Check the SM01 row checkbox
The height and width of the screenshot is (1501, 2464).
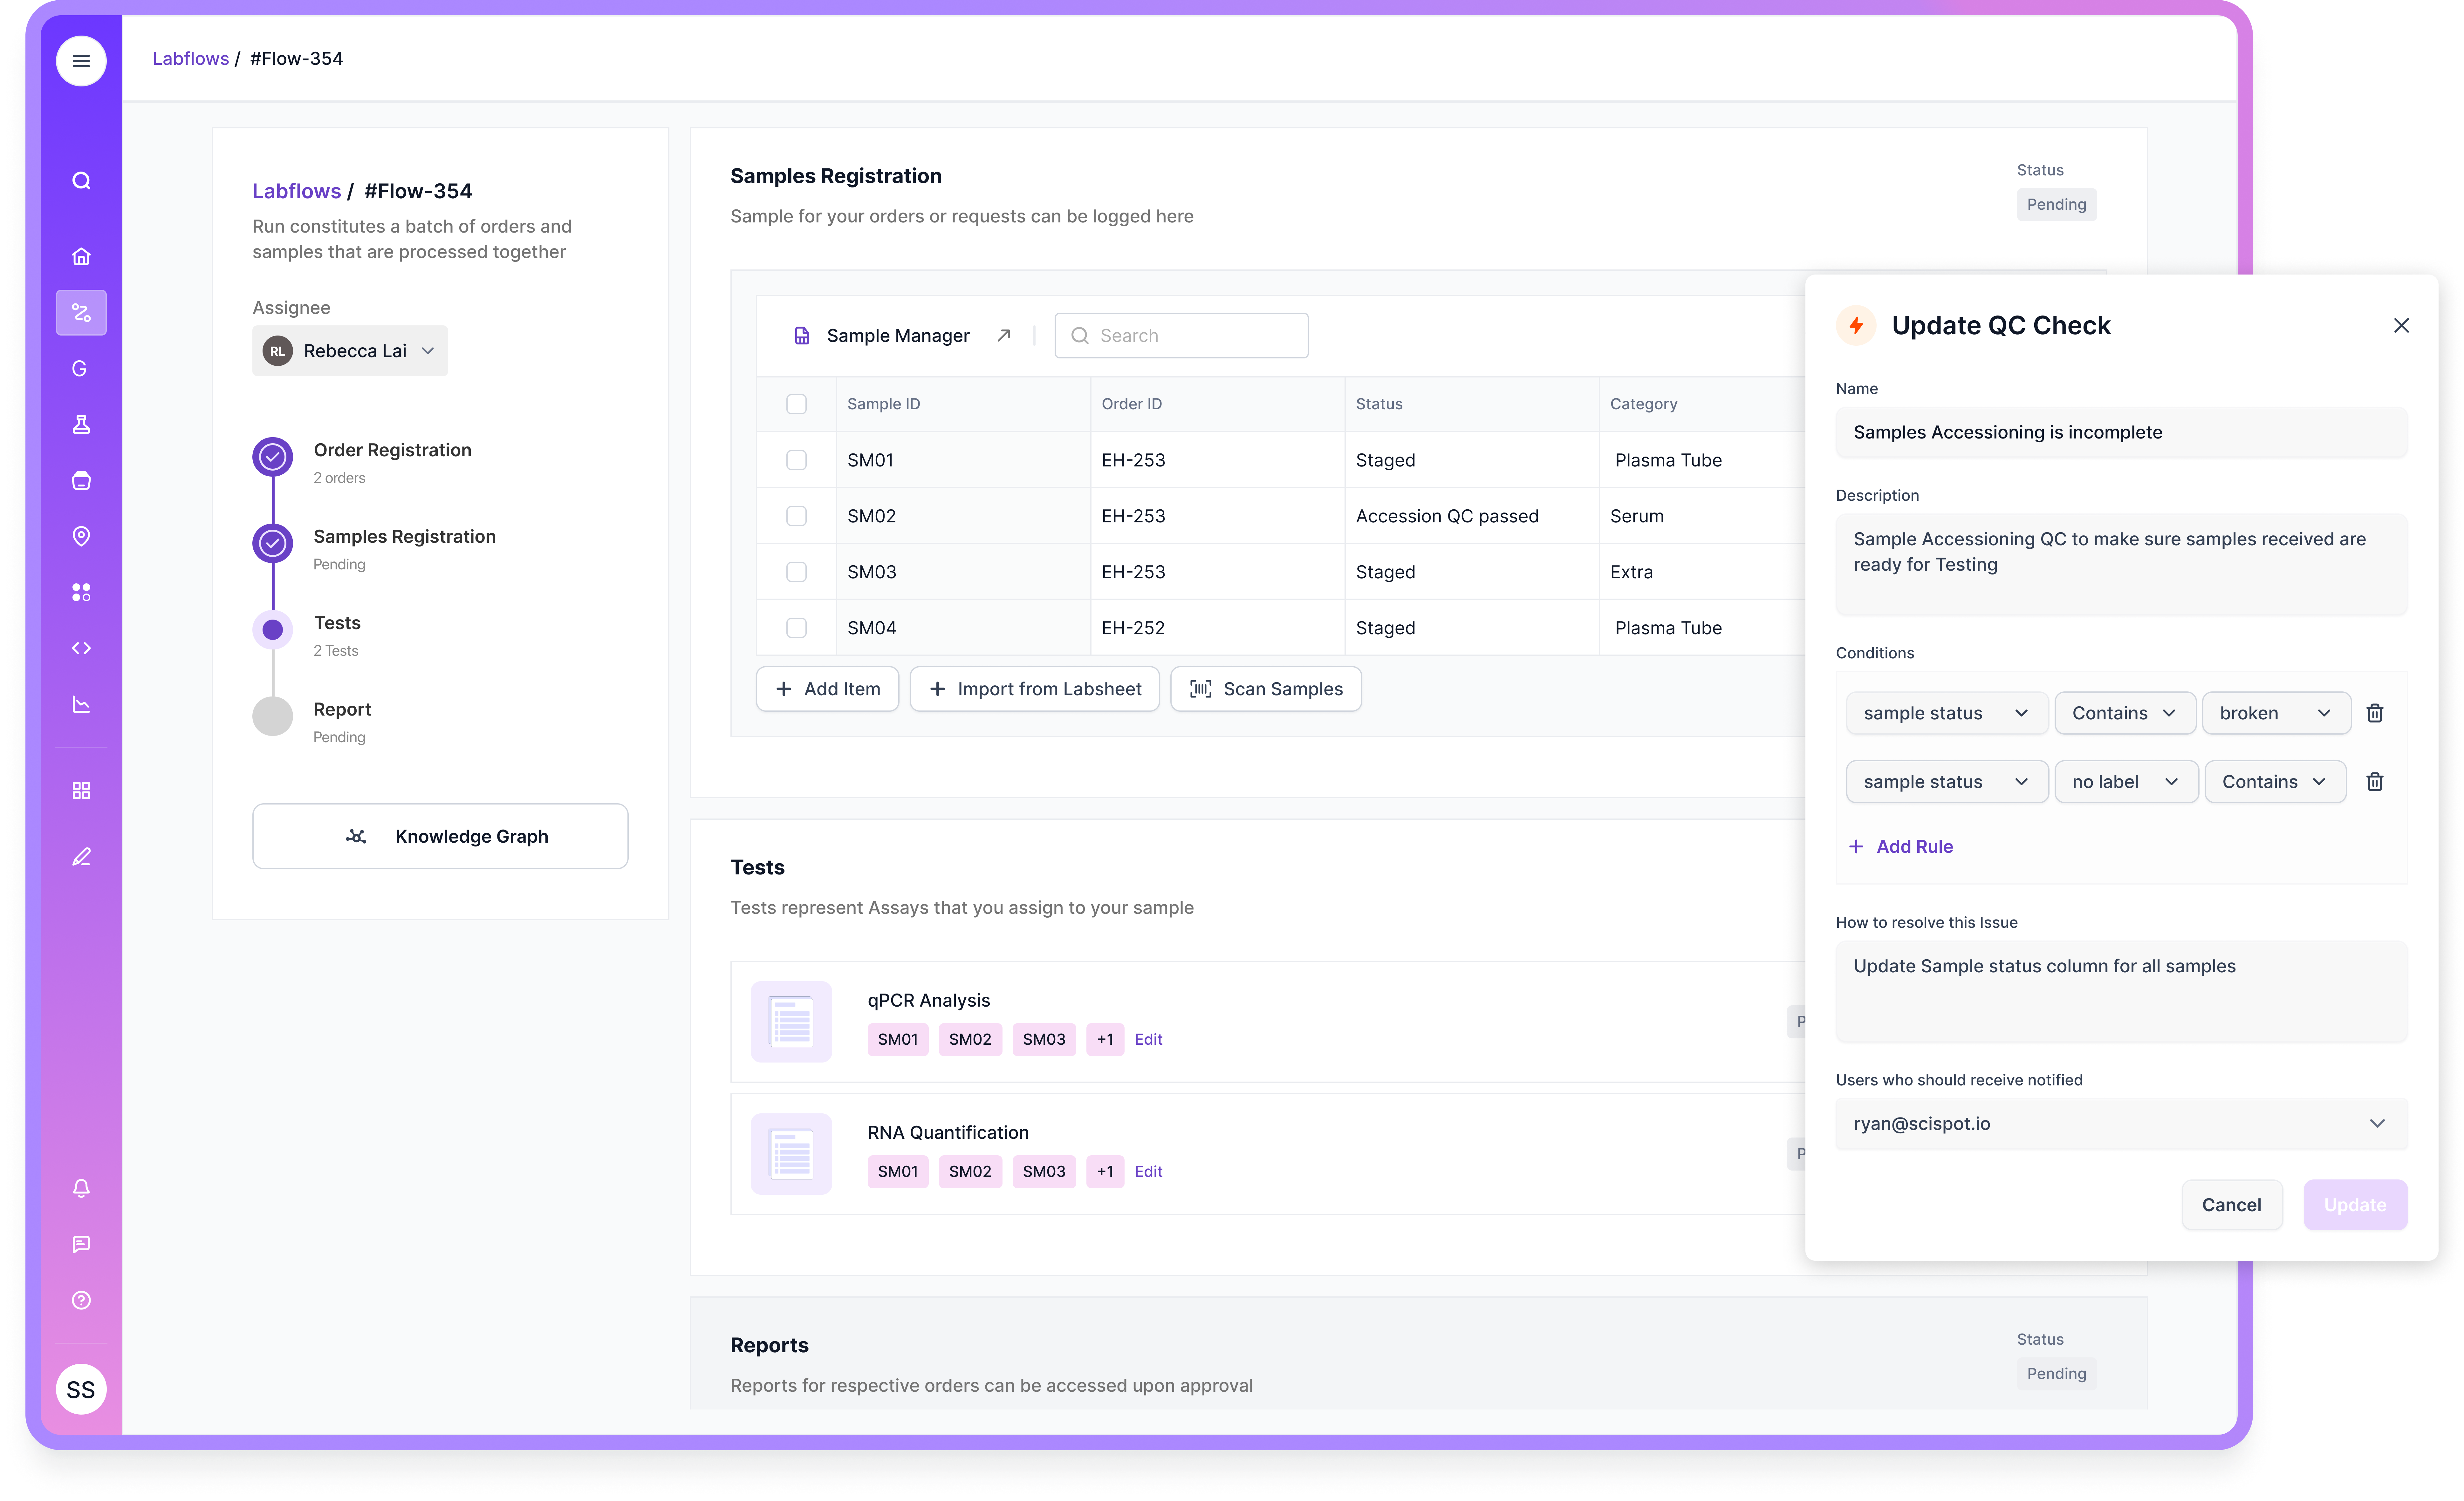click(796, 461)
